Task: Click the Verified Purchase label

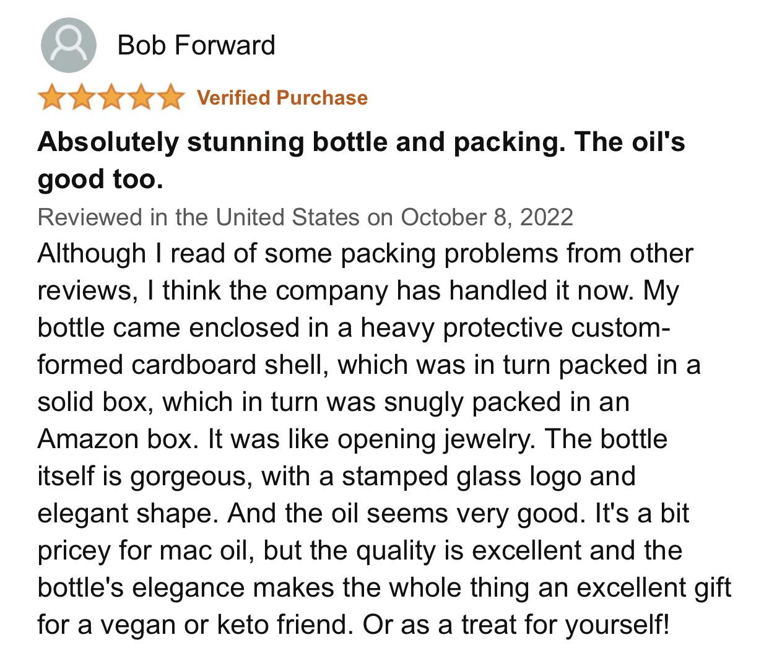Action: (282, 98)
